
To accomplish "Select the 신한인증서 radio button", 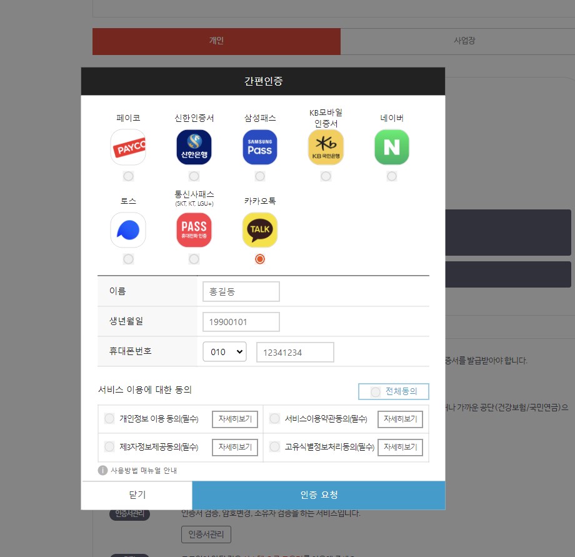I will (194, 176).
